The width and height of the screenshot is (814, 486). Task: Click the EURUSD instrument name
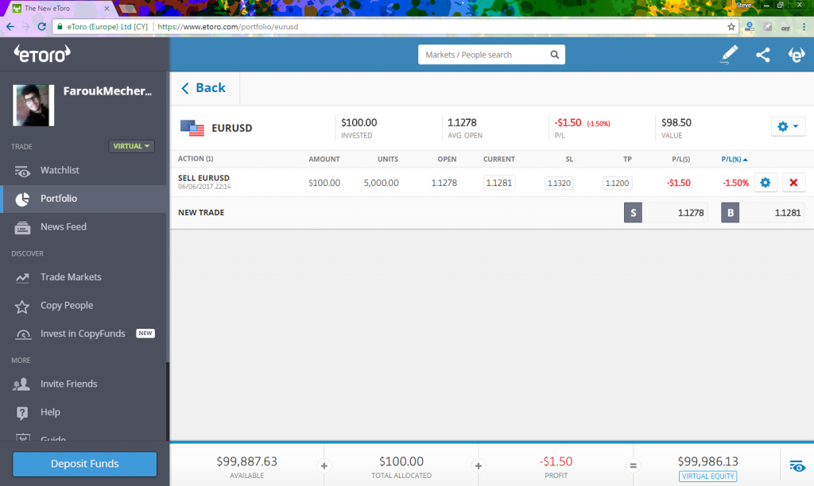[232, 128]
